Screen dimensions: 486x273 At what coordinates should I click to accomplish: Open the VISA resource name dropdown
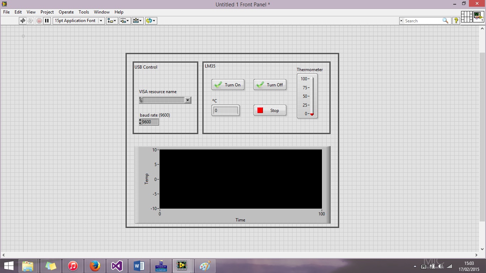click(x=188, y=100)
